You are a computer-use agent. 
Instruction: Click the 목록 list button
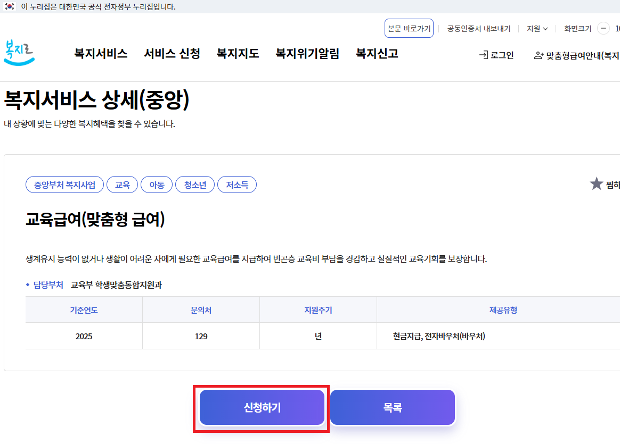392,407
